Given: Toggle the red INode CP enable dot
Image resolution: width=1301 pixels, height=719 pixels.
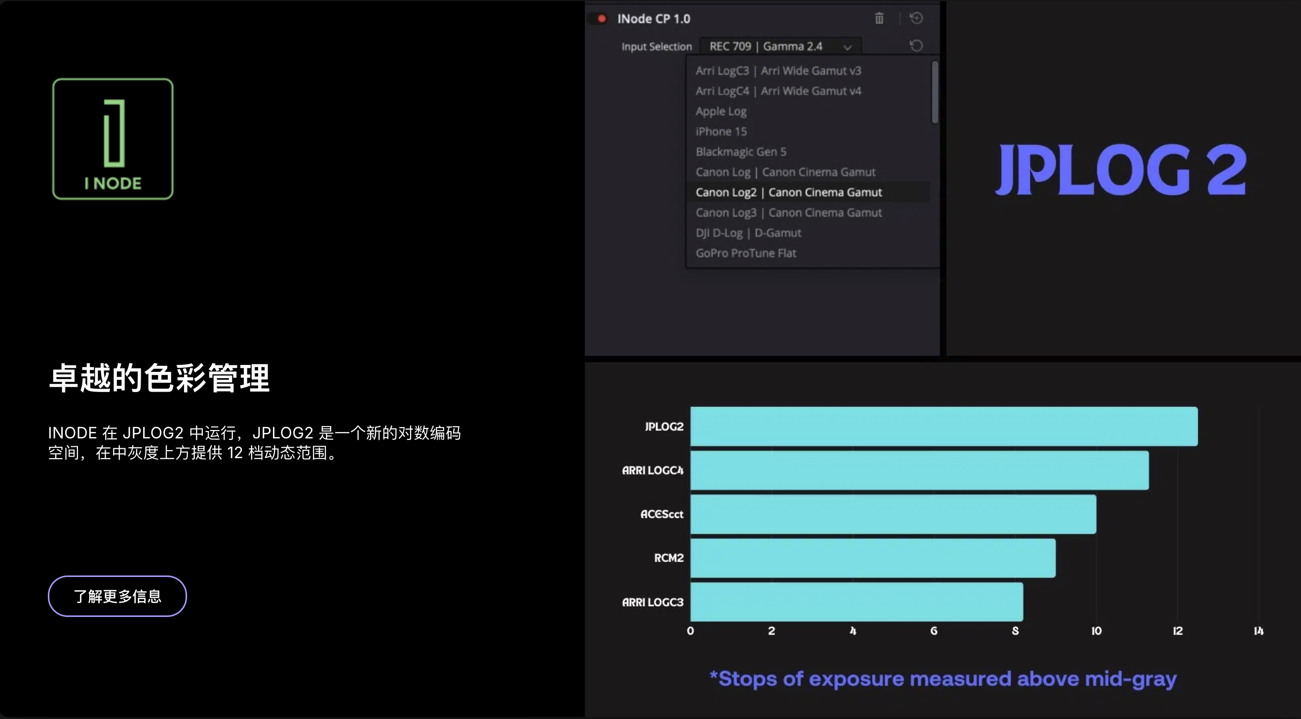Looking at the screenshot, I should (x=601, y=19).
